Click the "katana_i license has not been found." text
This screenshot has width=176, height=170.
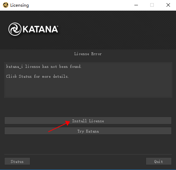[44, 66]
